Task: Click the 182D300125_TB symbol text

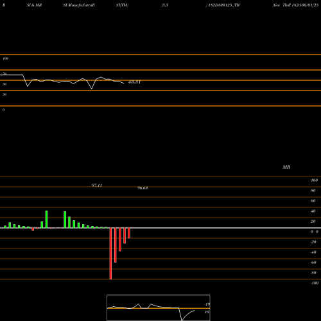Action: (x=224, y=5)
